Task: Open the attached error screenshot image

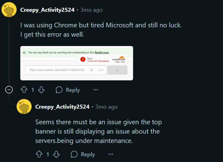Action: (x=77, y=63)
